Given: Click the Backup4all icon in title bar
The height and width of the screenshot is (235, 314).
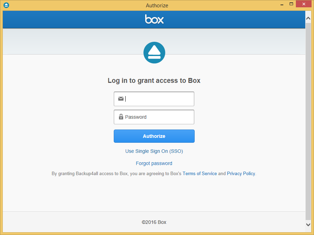Looking at the screenshot, I should pos(6,5).
